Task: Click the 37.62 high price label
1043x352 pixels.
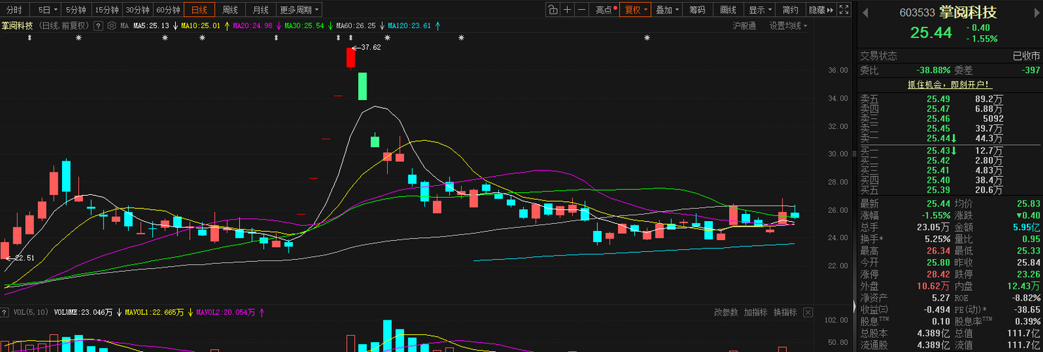Action: click(x=370, y=48)
